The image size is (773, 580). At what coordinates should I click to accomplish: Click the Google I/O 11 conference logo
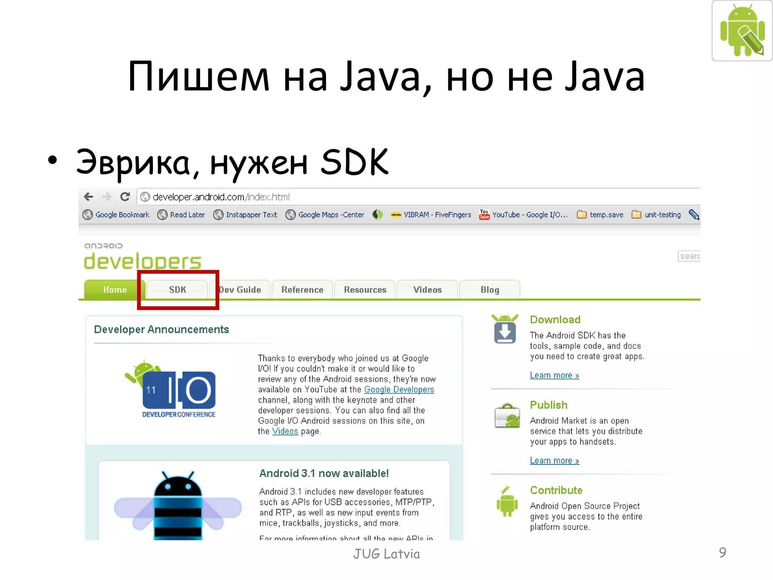pos(171,389)
